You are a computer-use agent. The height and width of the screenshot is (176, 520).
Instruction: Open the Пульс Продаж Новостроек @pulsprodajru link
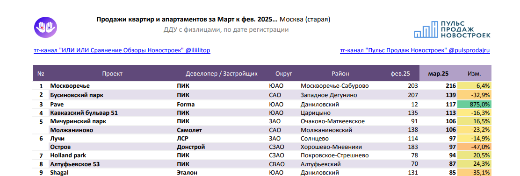(415, 50)
